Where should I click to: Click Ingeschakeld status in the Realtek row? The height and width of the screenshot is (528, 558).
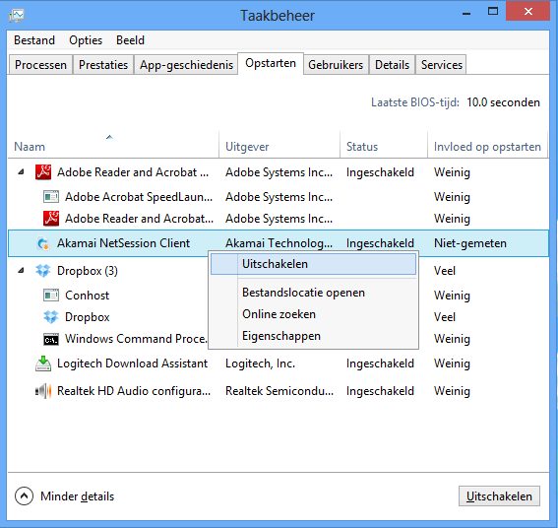pos(380,391)
